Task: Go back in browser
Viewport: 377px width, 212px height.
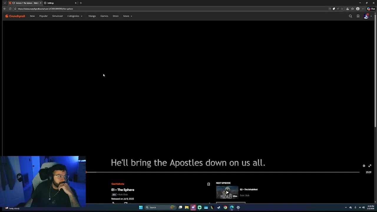Action: click(x=5, y=9)
